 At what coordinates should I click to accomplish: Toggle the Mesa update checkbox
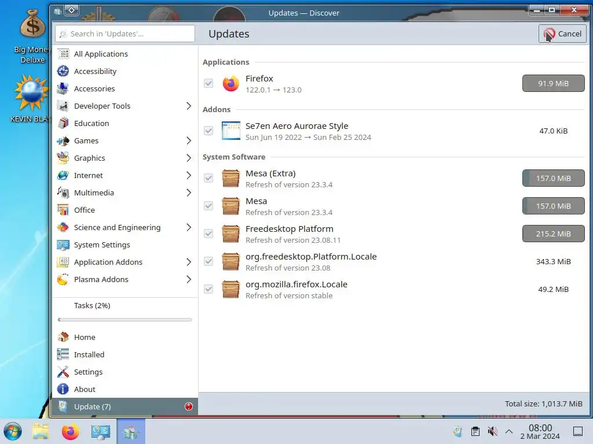pos(208,206)
